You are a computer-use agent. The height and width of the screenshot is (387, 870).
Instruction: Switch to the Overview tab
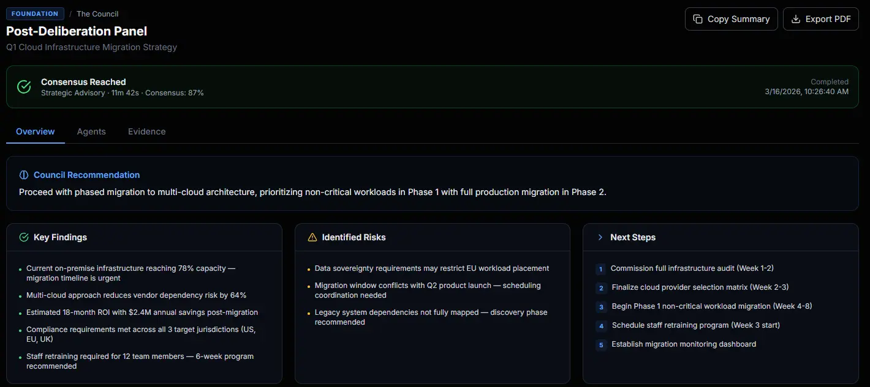[36, 131]
